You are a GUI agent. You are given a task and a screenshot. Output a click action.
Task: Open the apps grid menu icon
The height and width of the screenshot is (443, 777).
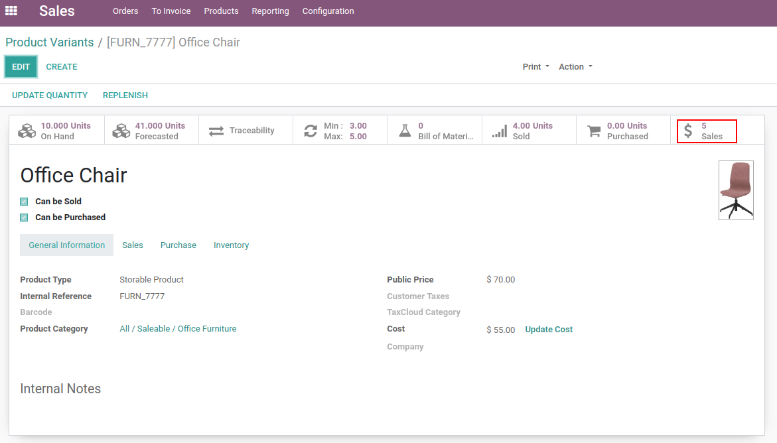(x=11, y=11)
